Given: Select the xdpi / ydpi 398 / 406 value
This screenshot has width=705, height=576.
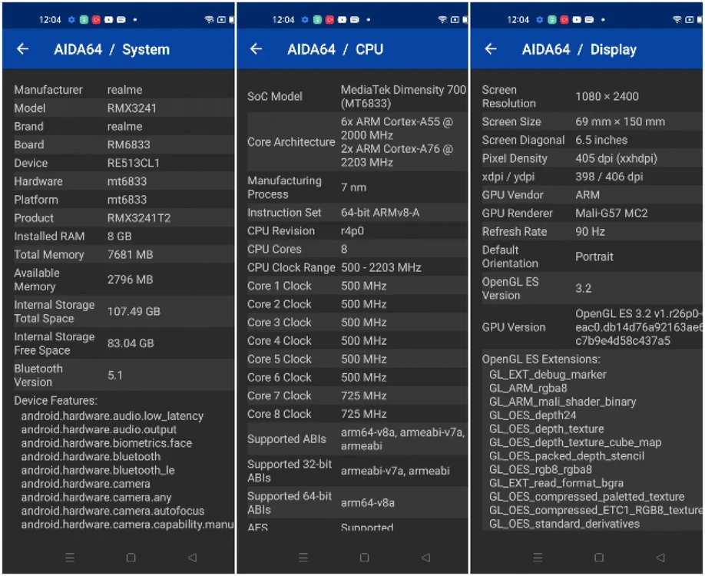Looking at the screenshot, I should coord(609,177).
